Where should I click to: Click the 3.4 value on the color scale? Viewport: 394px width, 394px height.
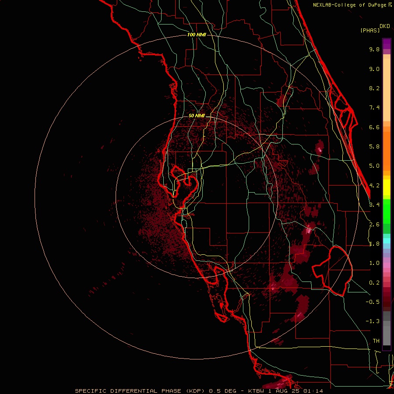374,205
